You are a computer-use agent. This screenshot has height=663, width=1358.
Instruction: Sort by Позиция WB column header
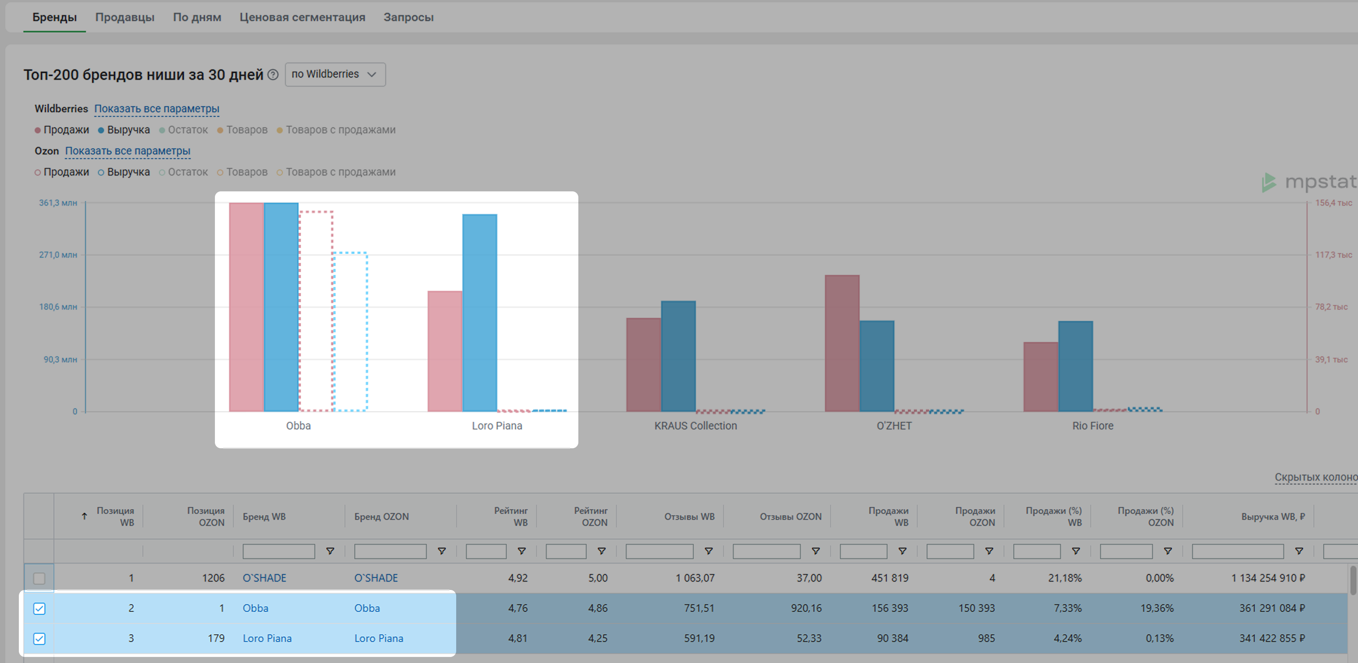(x=115, y=516)
